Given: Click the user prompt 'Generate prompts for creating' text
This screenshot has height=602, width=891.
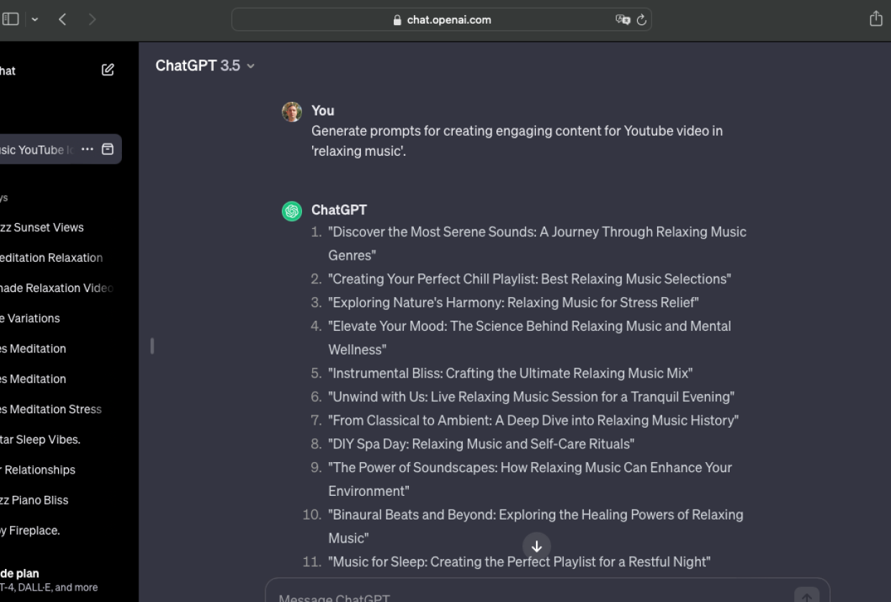Looking at the screenshot, I should click(517, 141).
